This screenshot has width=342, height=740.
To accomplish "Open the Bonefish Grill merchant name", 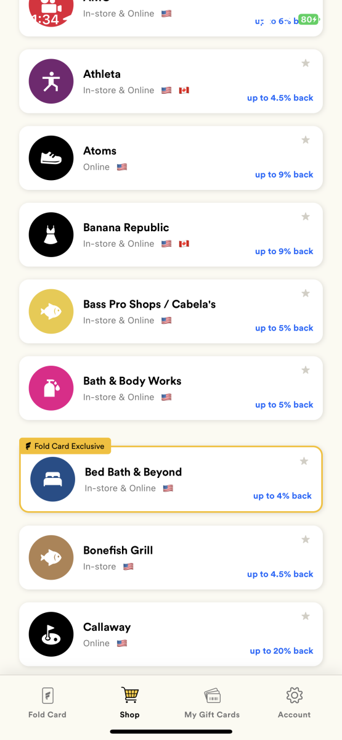I will coord(118,550).
